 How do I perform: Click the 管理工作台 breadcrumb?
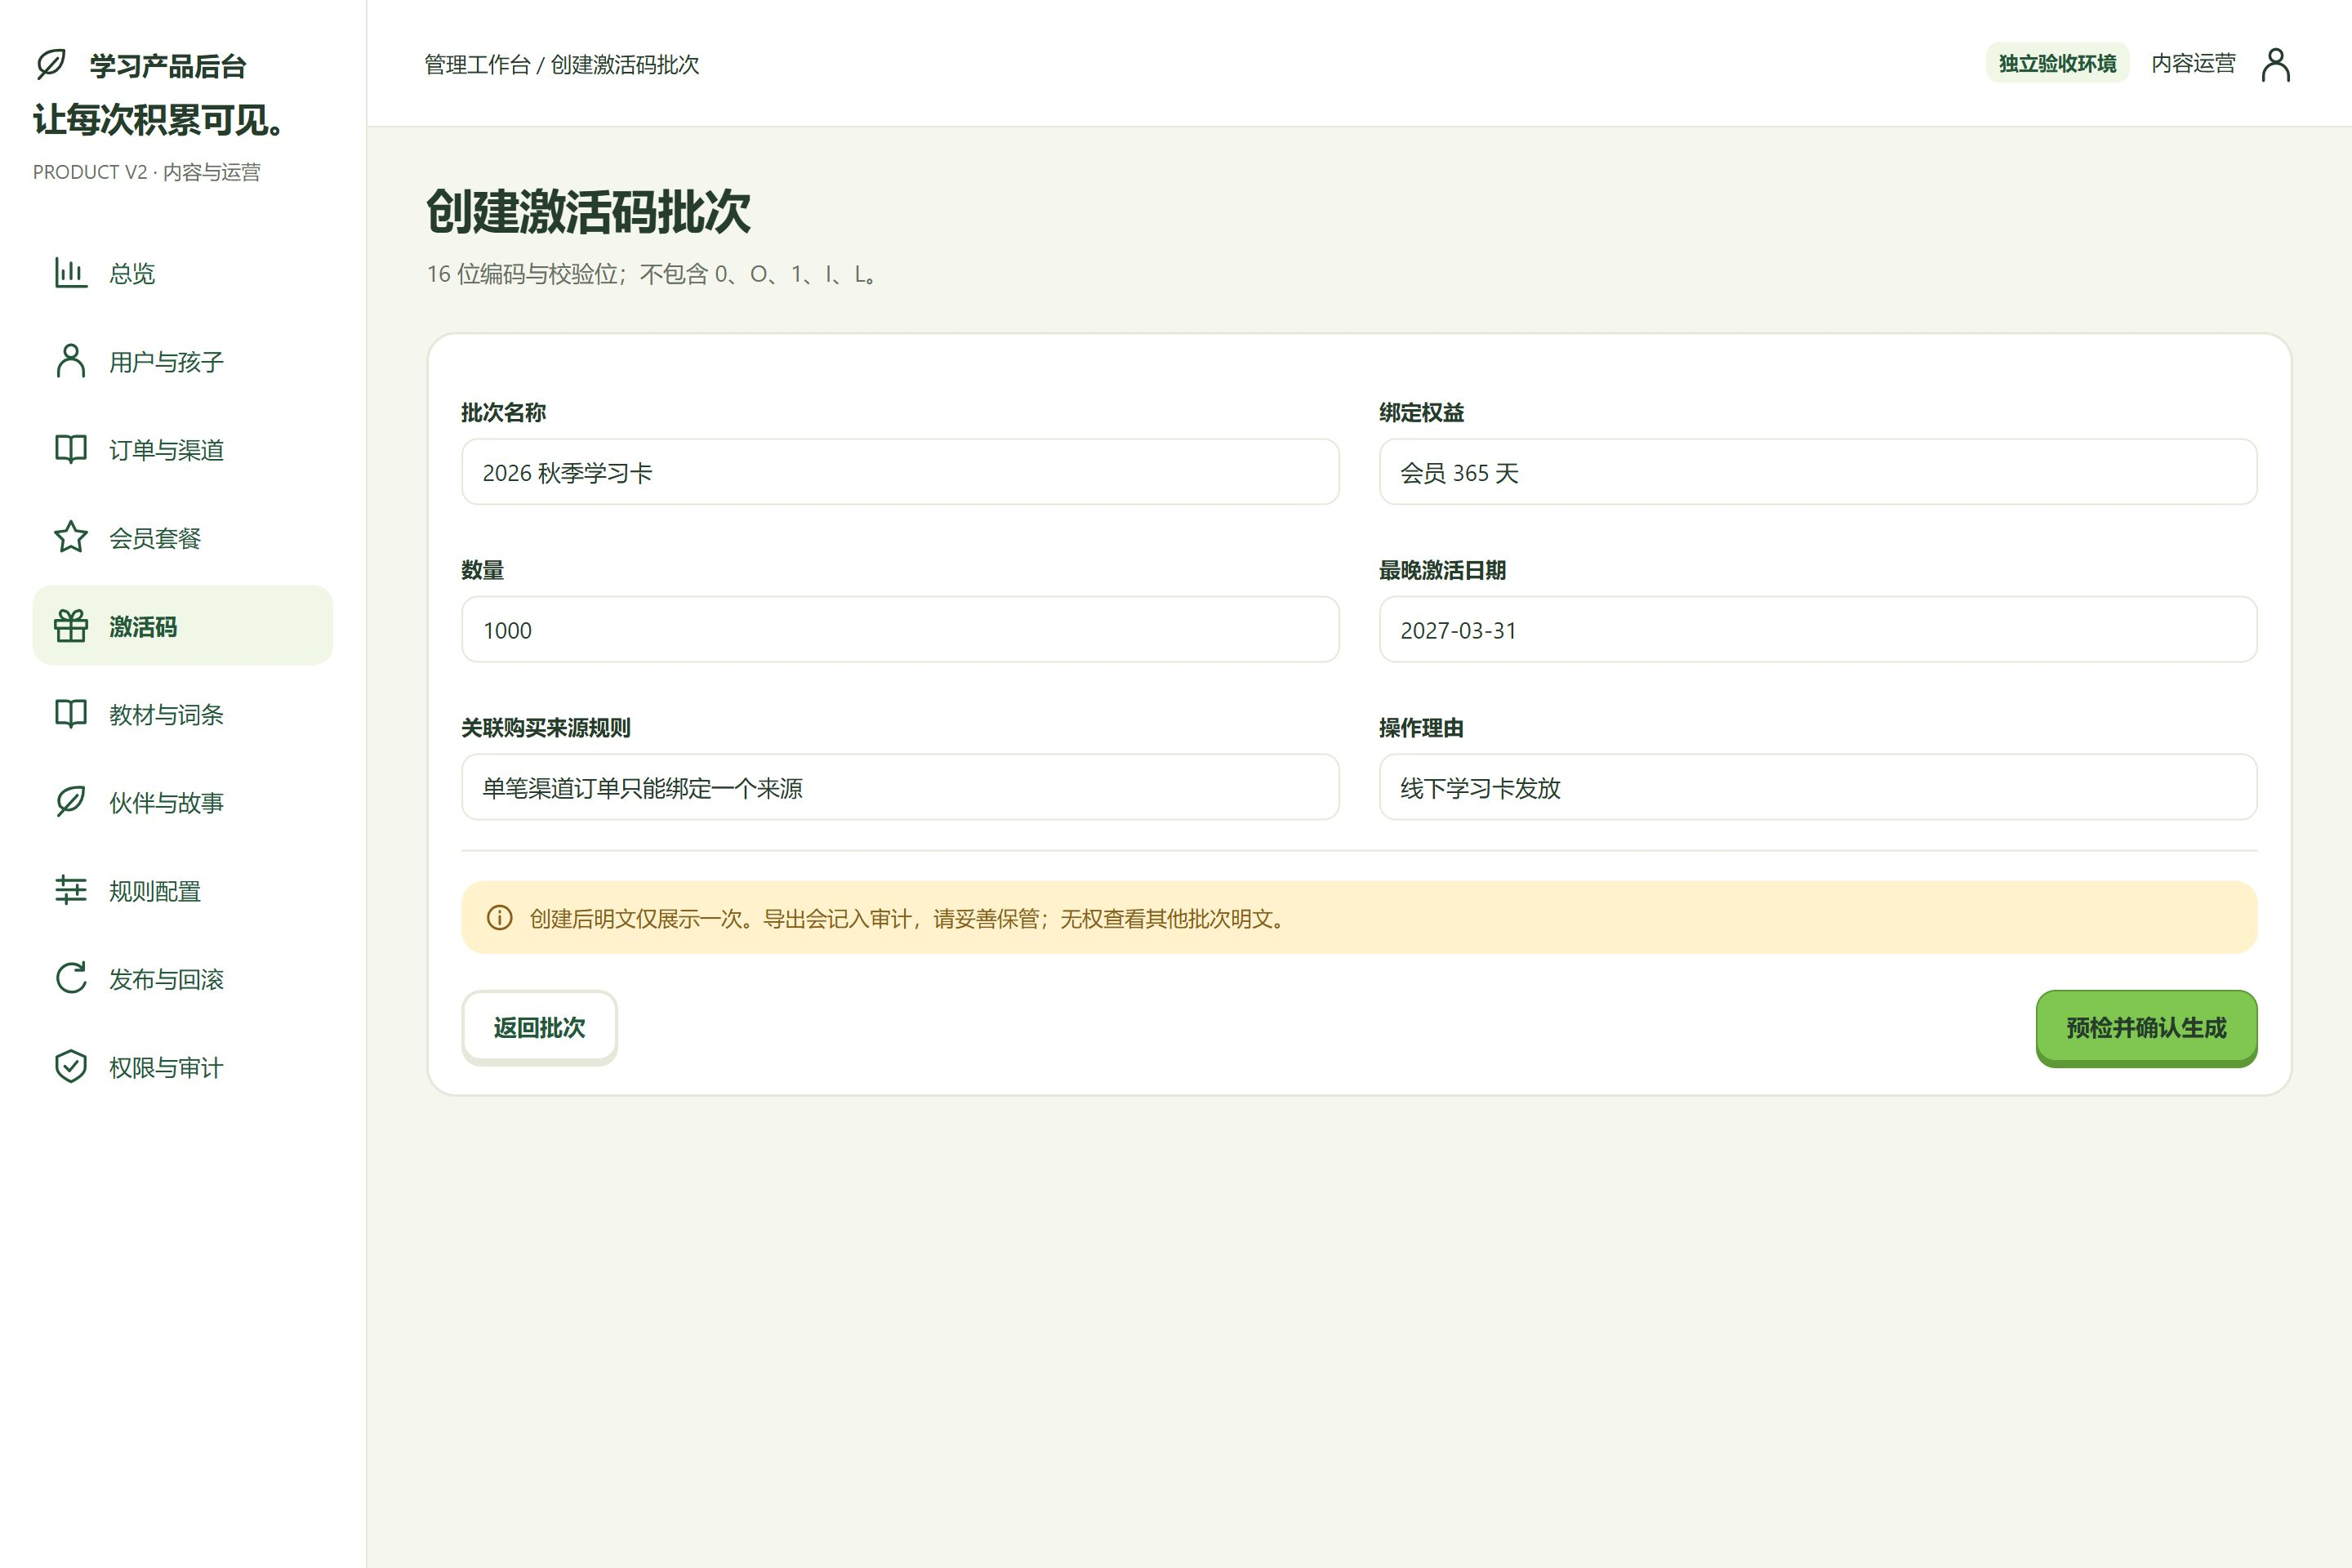pyautogui.click(x=477, y=65)
